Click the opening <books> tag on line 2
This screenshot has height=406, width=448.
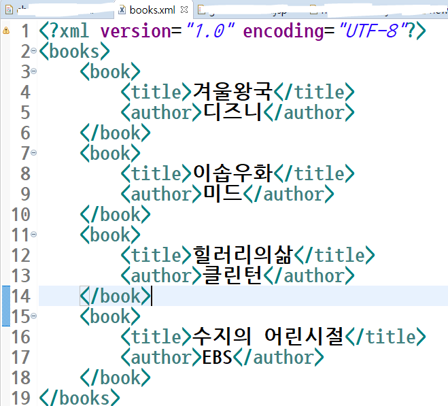pyautogui.click(x=74, y=51)
